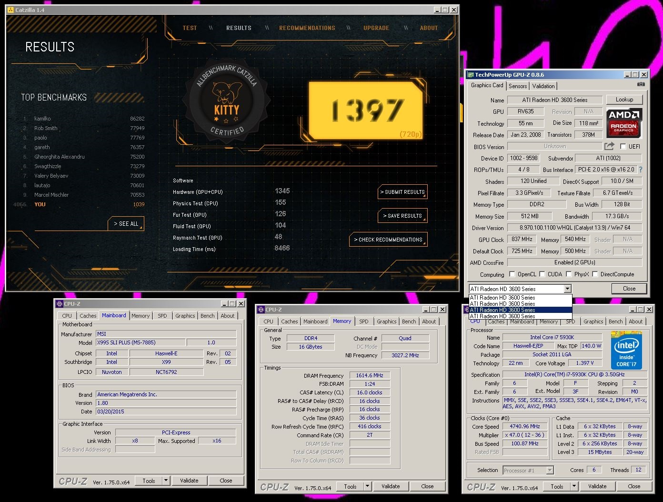Click the Rob Smith leaderboard entry
The height and width of the screenshot is (502, 663).
[x=83, y=128]
